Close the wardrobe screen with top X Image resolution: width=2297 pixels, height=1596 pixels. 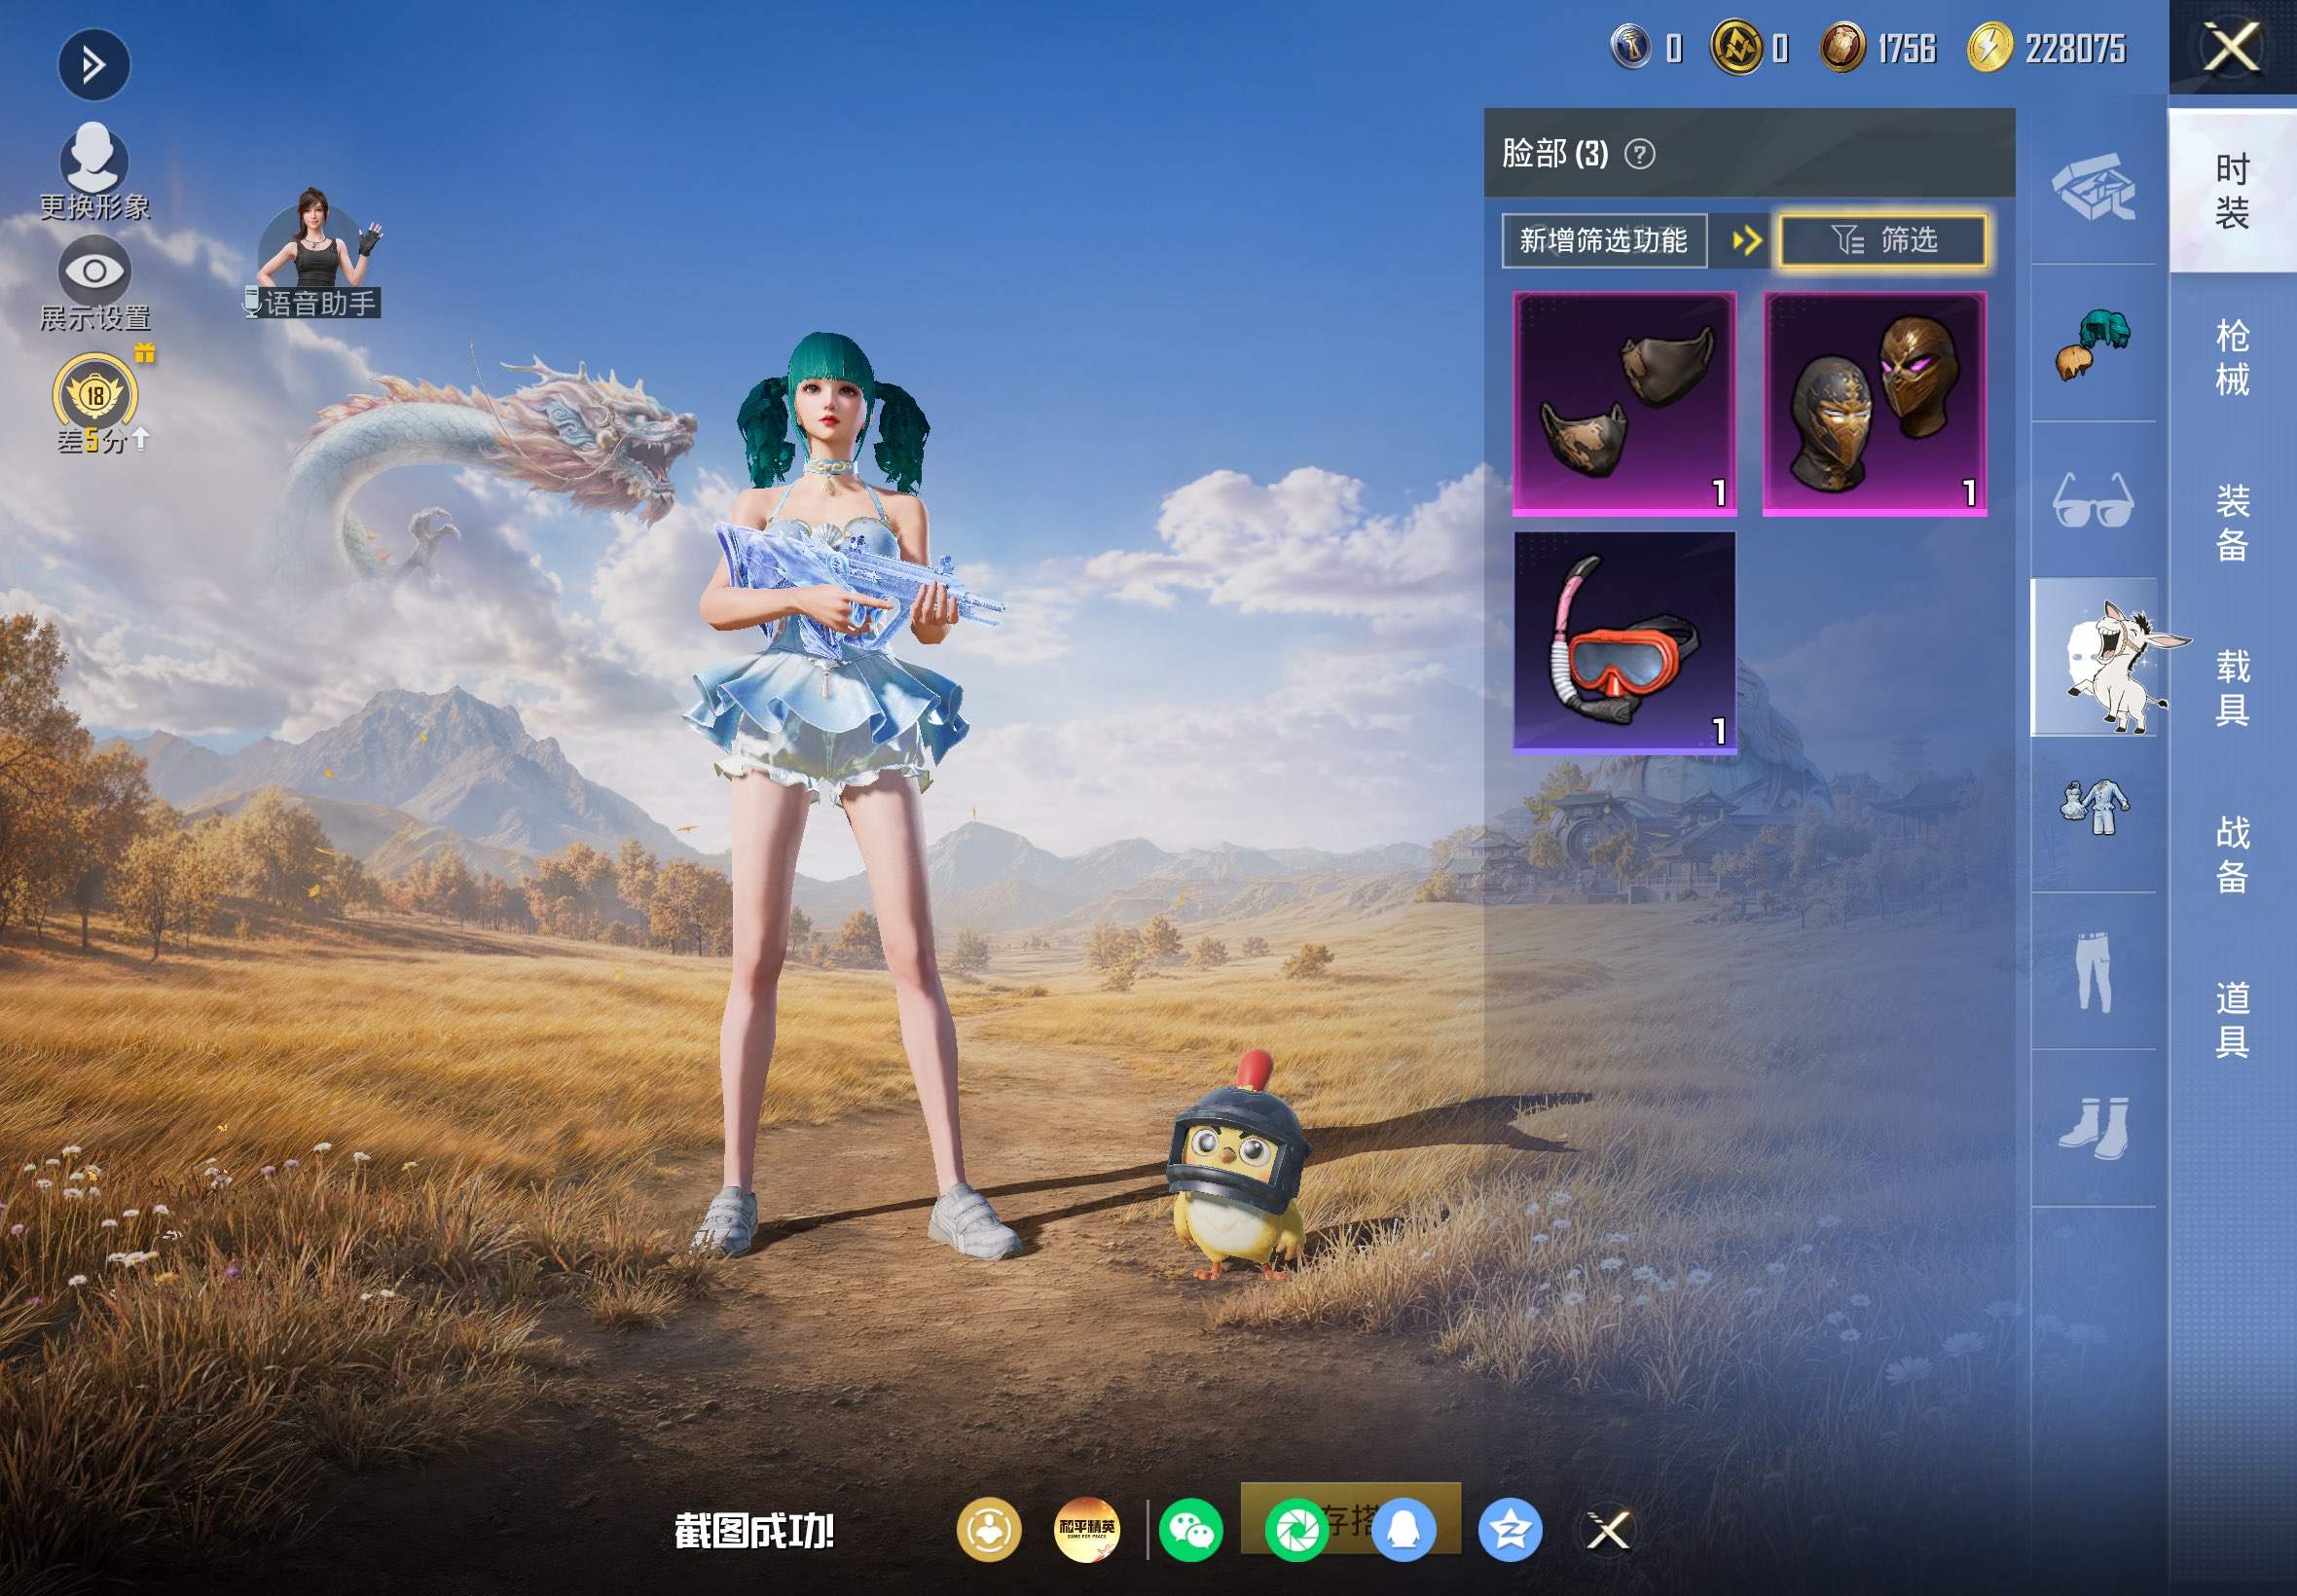click(2232, 48)
